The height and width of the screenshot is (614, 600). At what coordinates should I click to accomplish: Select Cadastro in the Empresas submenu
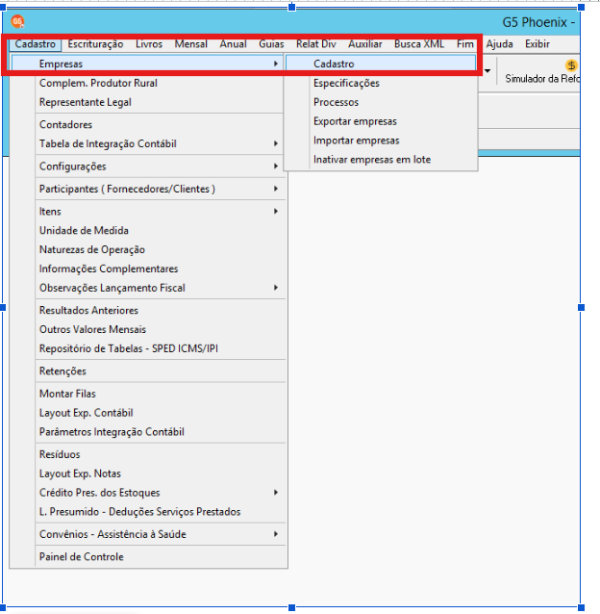(x=381, y=64)
